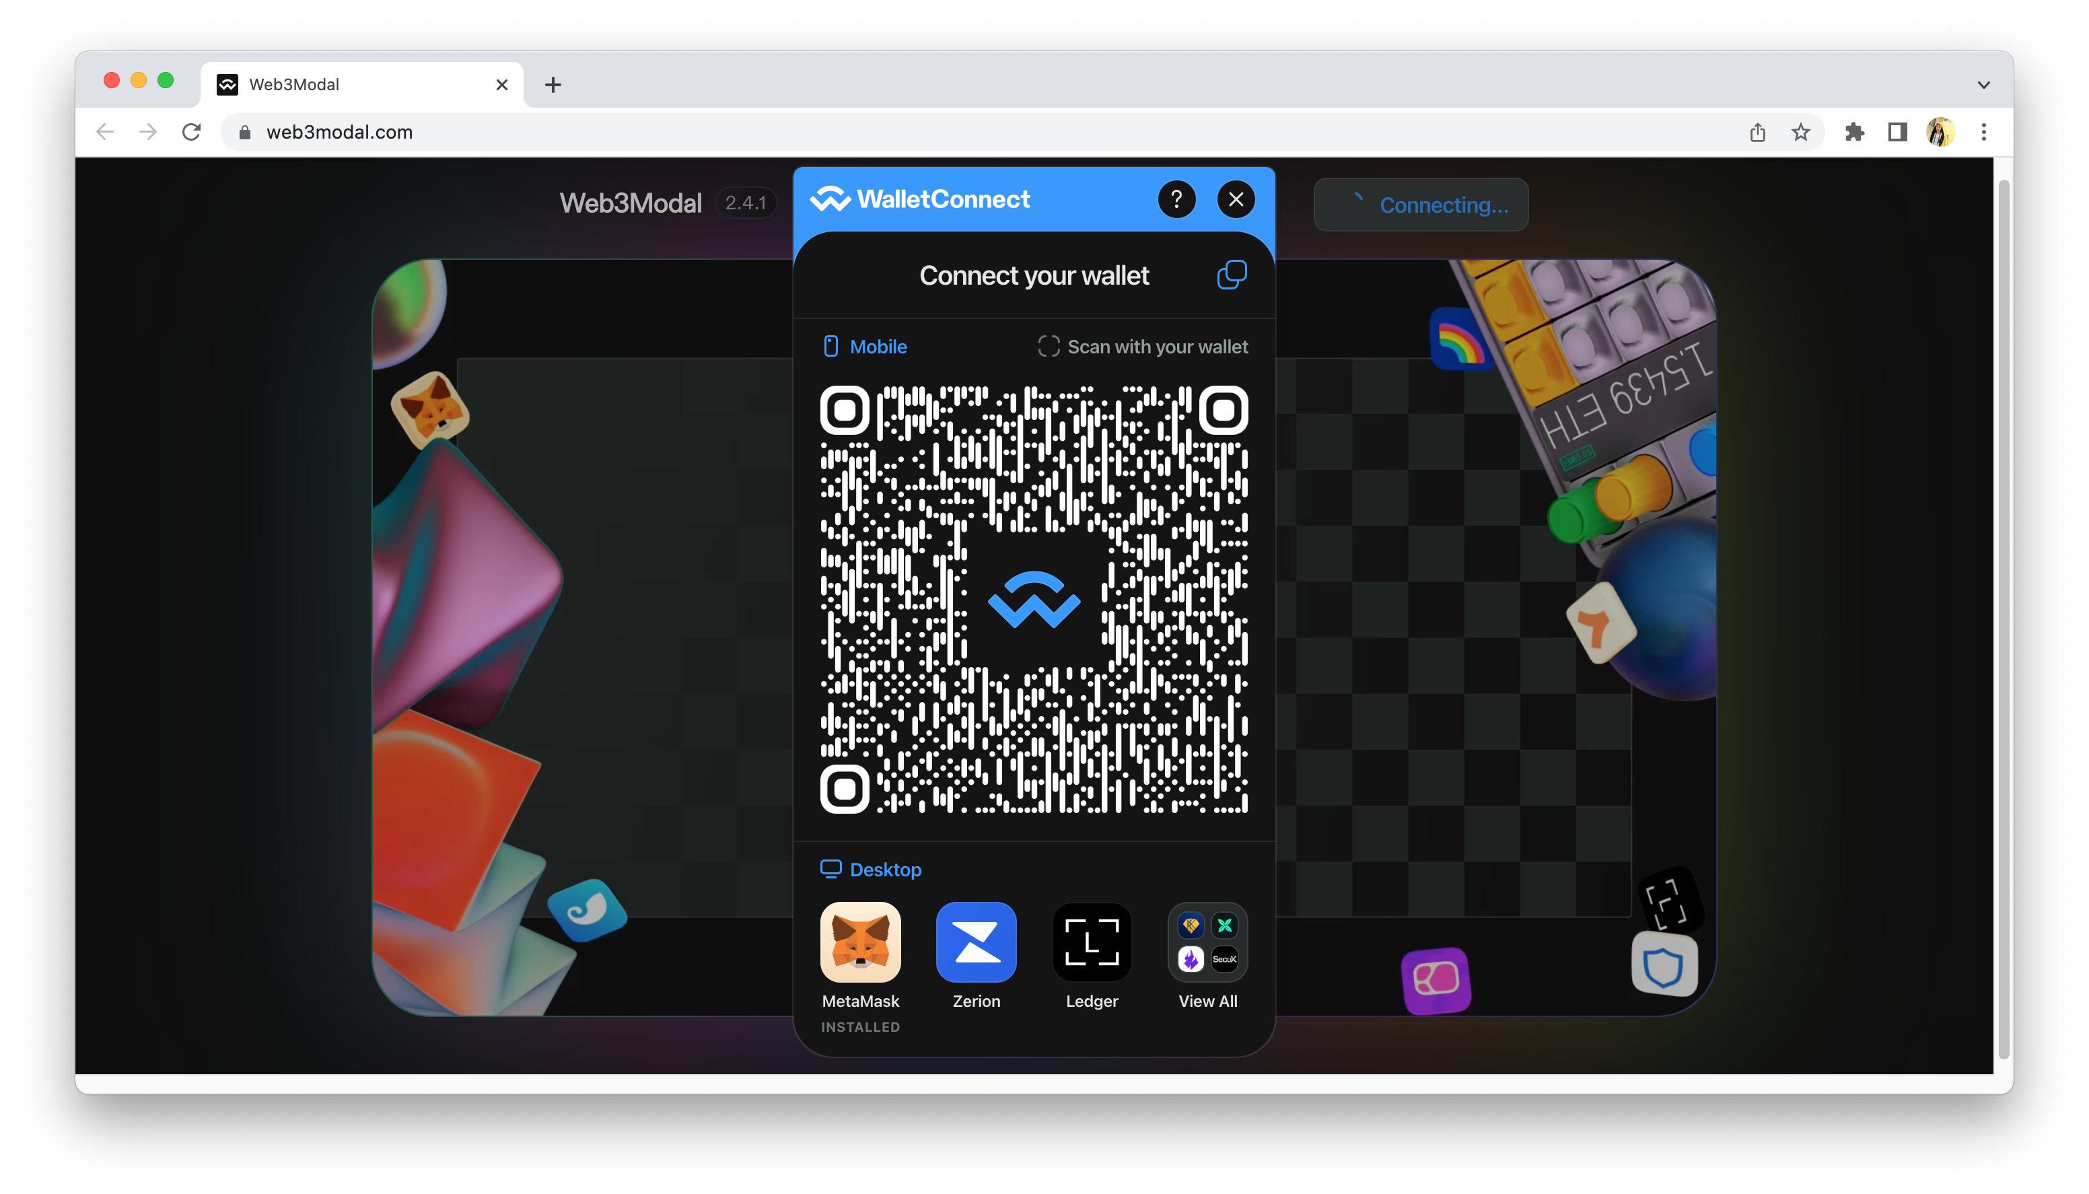Toggle the browser side panel
Image resolution: width=2089 pixels, height=1194 pixels.
pos(1897,132)
